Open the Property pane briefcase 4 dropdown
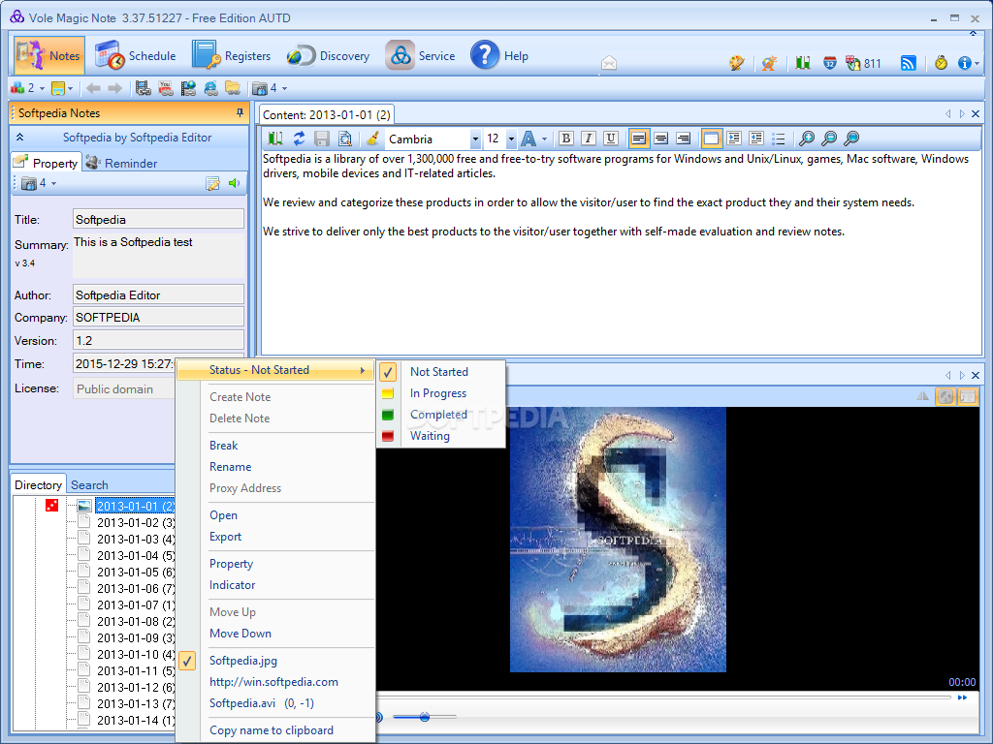This screenshot has height=744, width=993. click(54, 183)
